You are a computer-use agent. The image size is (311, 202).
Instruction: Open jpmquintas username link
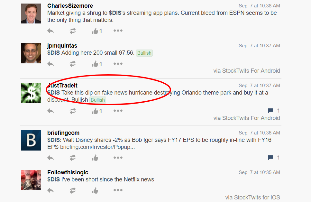pos(62,46)
